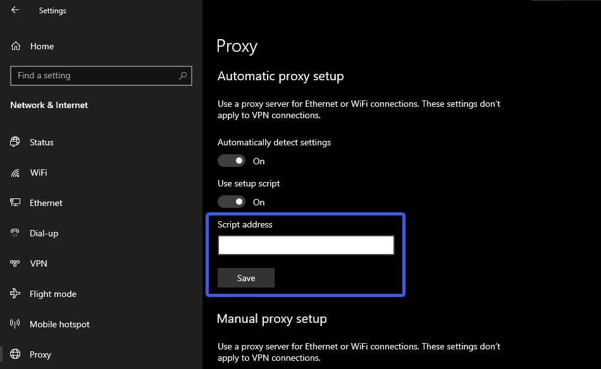
Task: Select the Mobile hotspot icon
Action: click(x=16, y=324)
